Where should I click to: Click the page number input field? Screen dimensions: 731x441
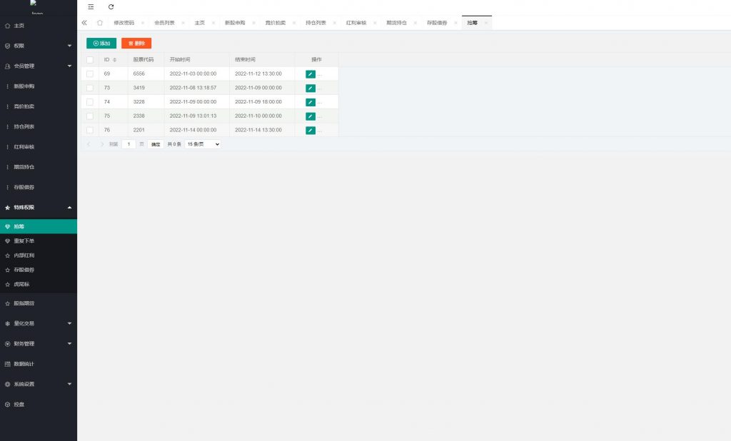(x=128, y=144)
